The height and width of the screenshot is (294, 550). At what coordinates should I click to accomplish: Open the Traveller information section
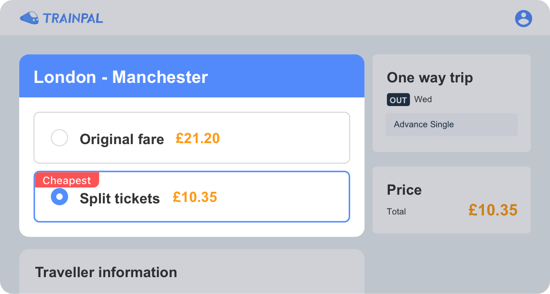click(x=106, y=272)
